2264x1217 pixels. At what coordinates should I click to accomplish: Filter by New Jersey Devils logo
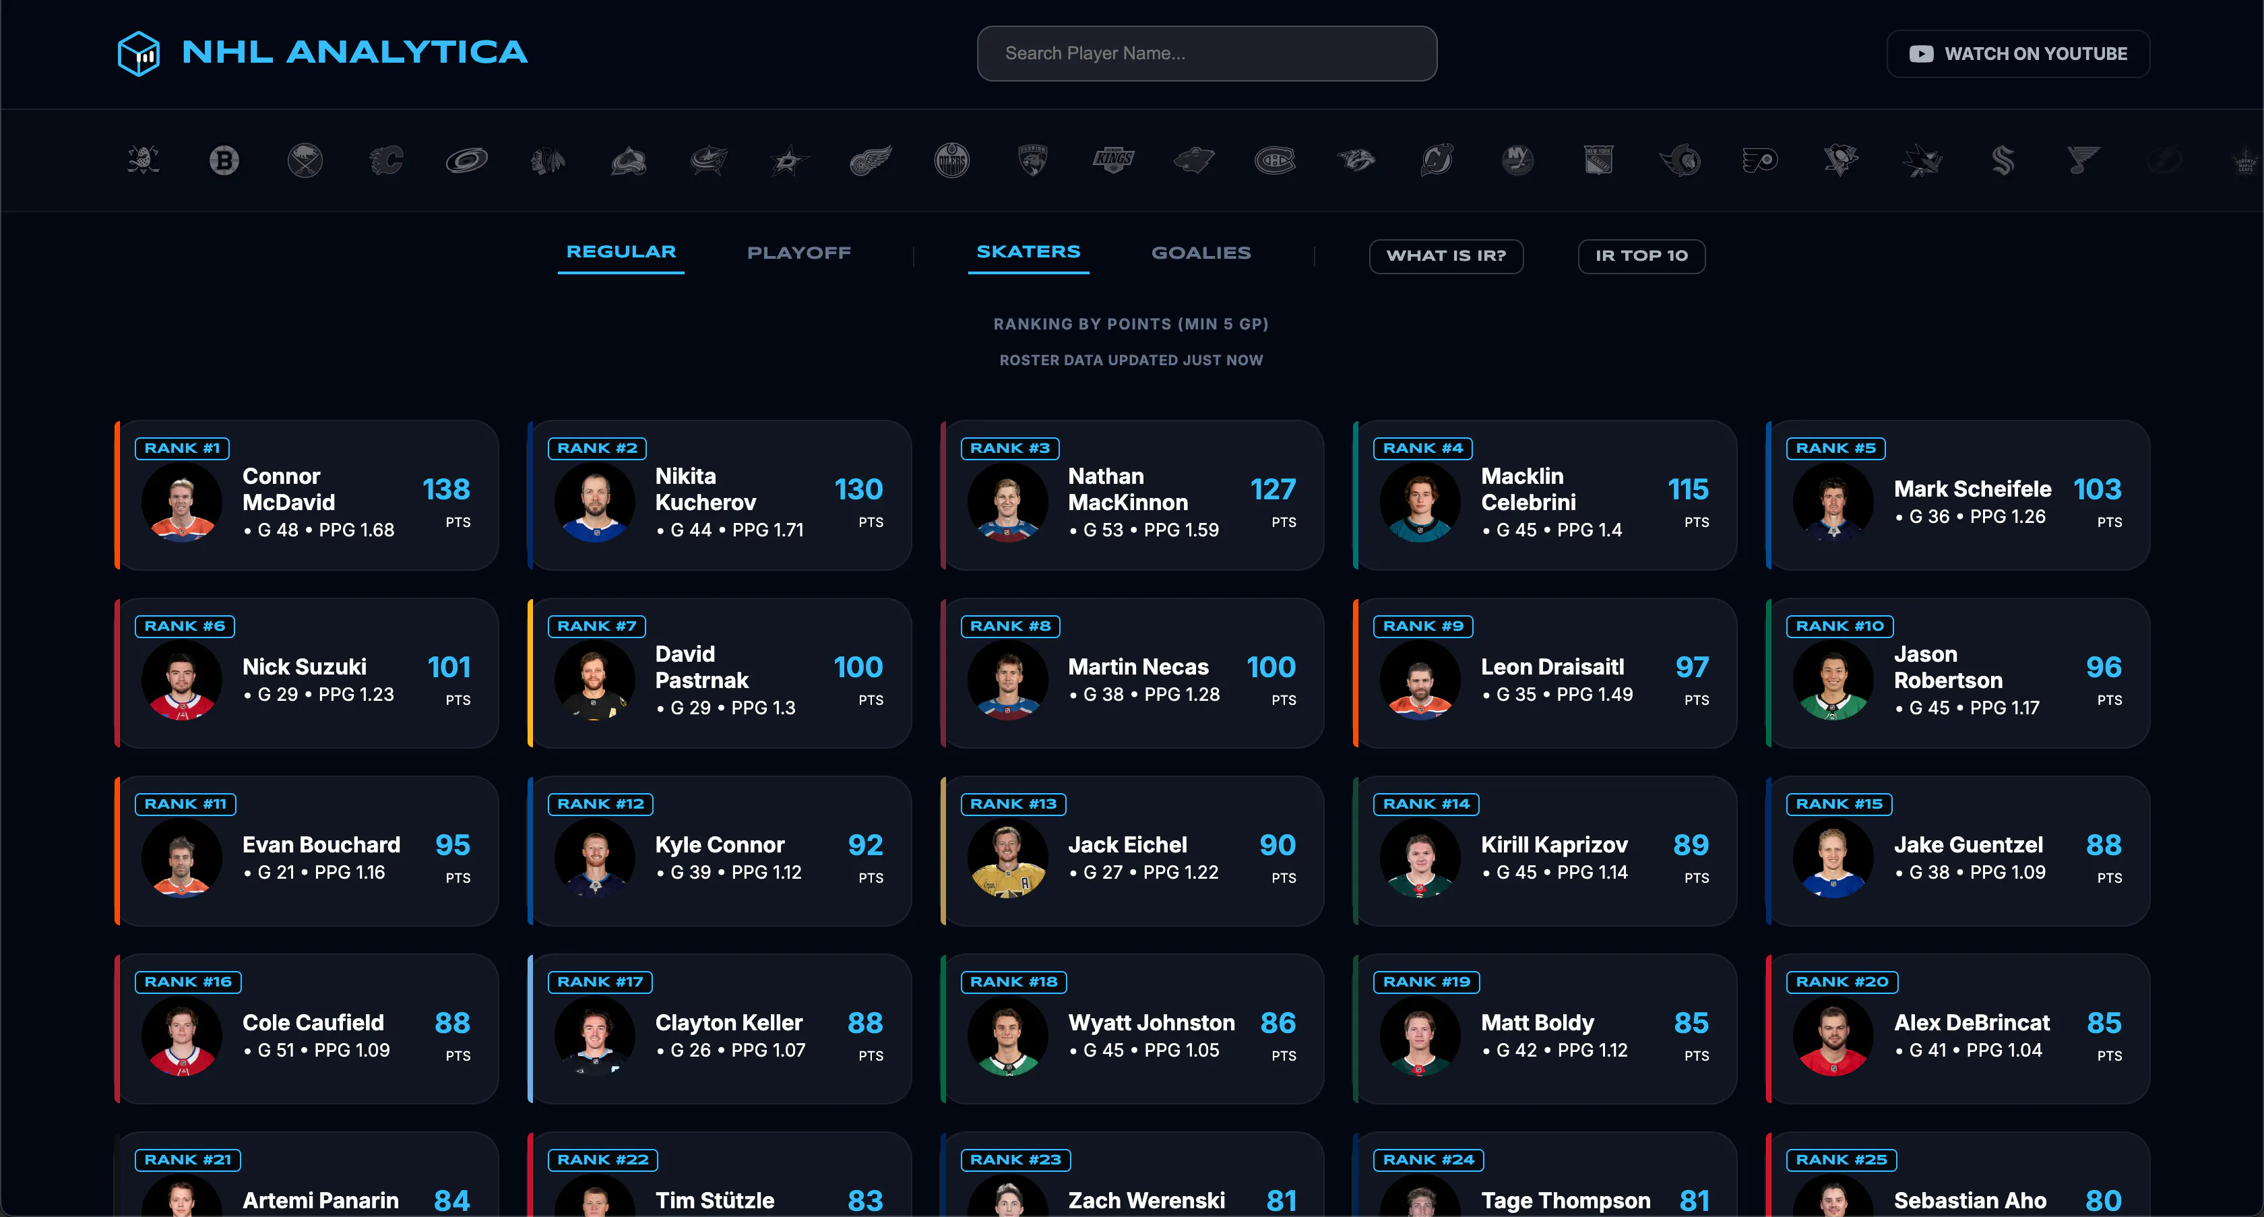pos(1437,161)
